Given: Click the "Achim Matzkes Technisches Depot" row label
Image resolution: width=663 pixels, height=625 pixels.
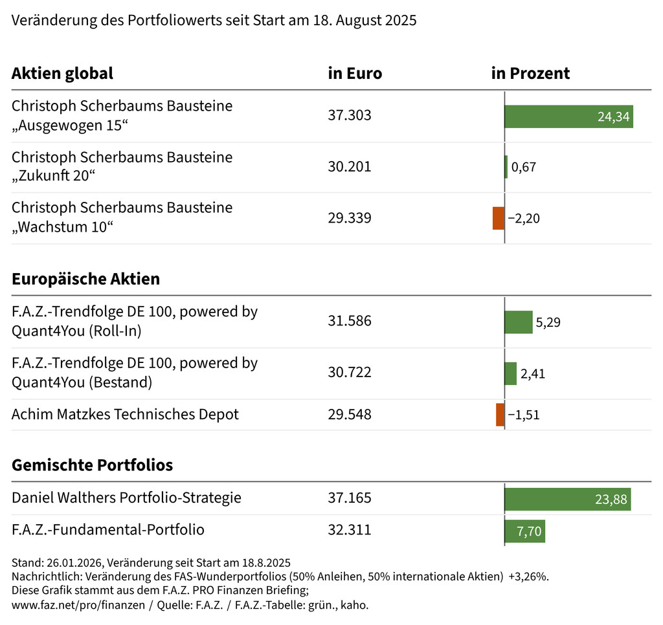Looking at the screenshot, I should point(125,415).
